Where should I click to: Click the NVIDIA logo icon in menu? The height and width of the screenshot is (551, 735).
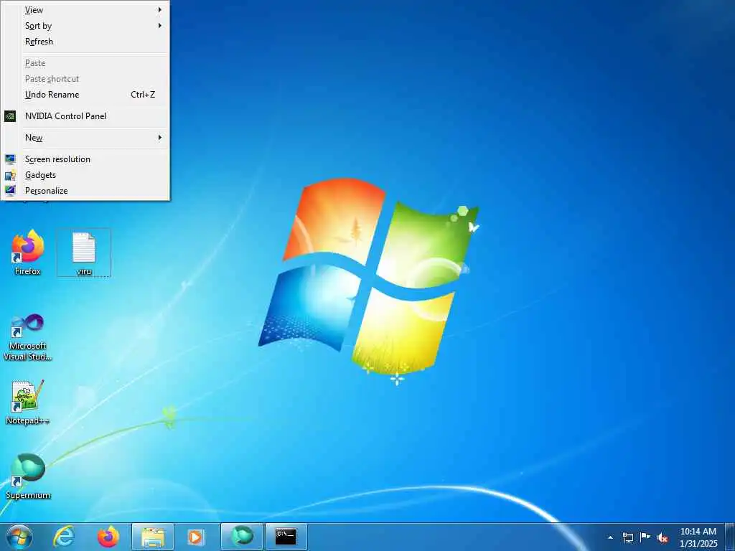[10, 116]
